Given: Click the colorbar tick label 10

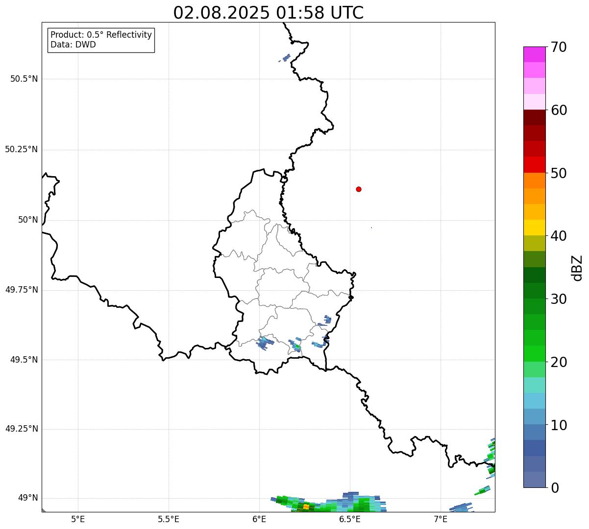Looking at the screenshot, I should [x=559, y=425].
